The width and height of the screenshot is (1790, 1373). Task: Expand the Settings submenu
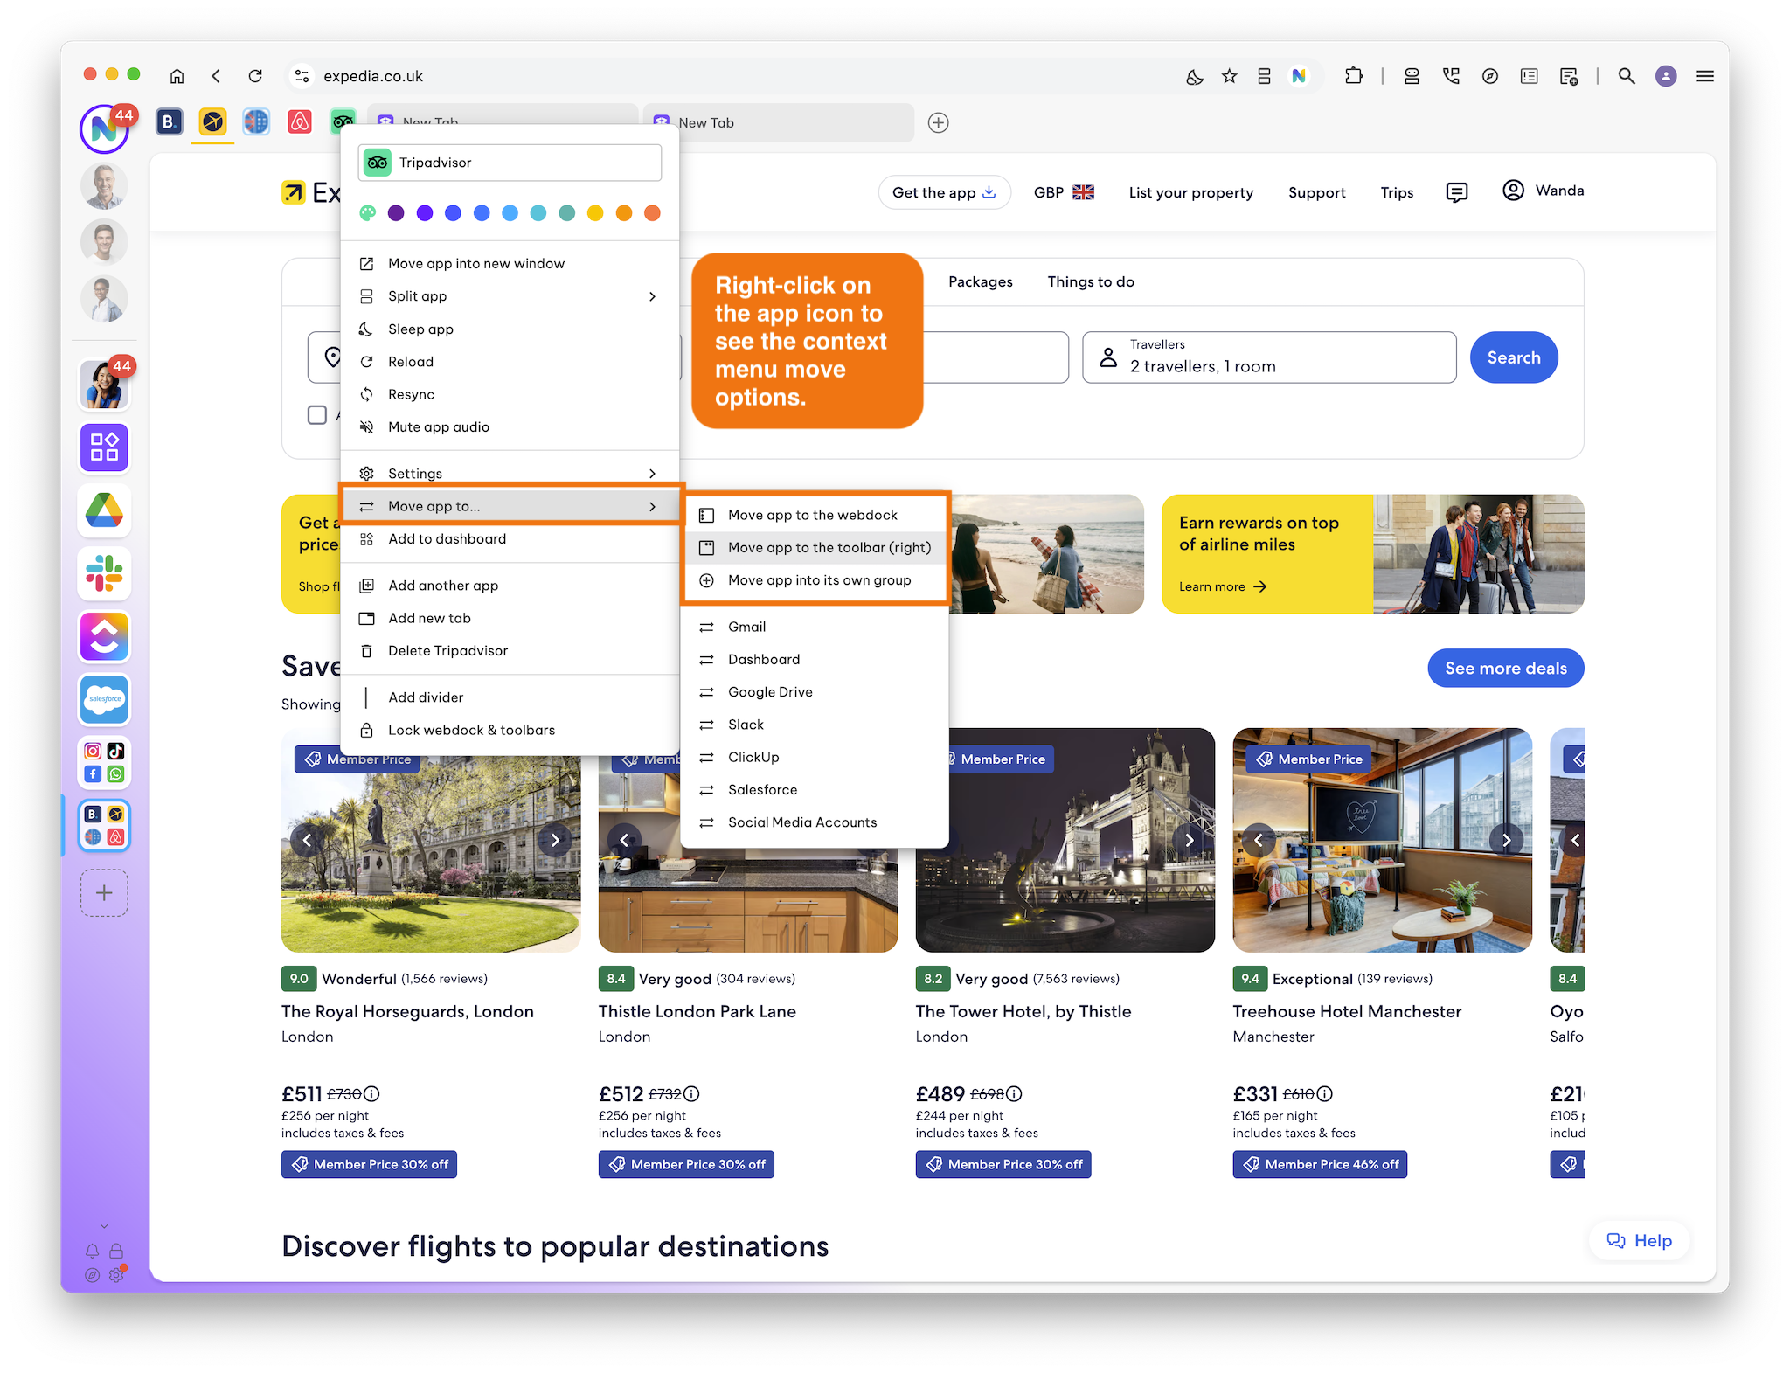tap(510, 474)
